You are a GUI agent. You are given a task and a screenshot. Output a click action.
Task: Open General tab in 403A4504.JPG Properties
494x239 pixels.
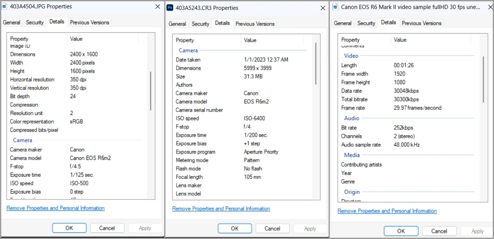click(x=12, y=22)
